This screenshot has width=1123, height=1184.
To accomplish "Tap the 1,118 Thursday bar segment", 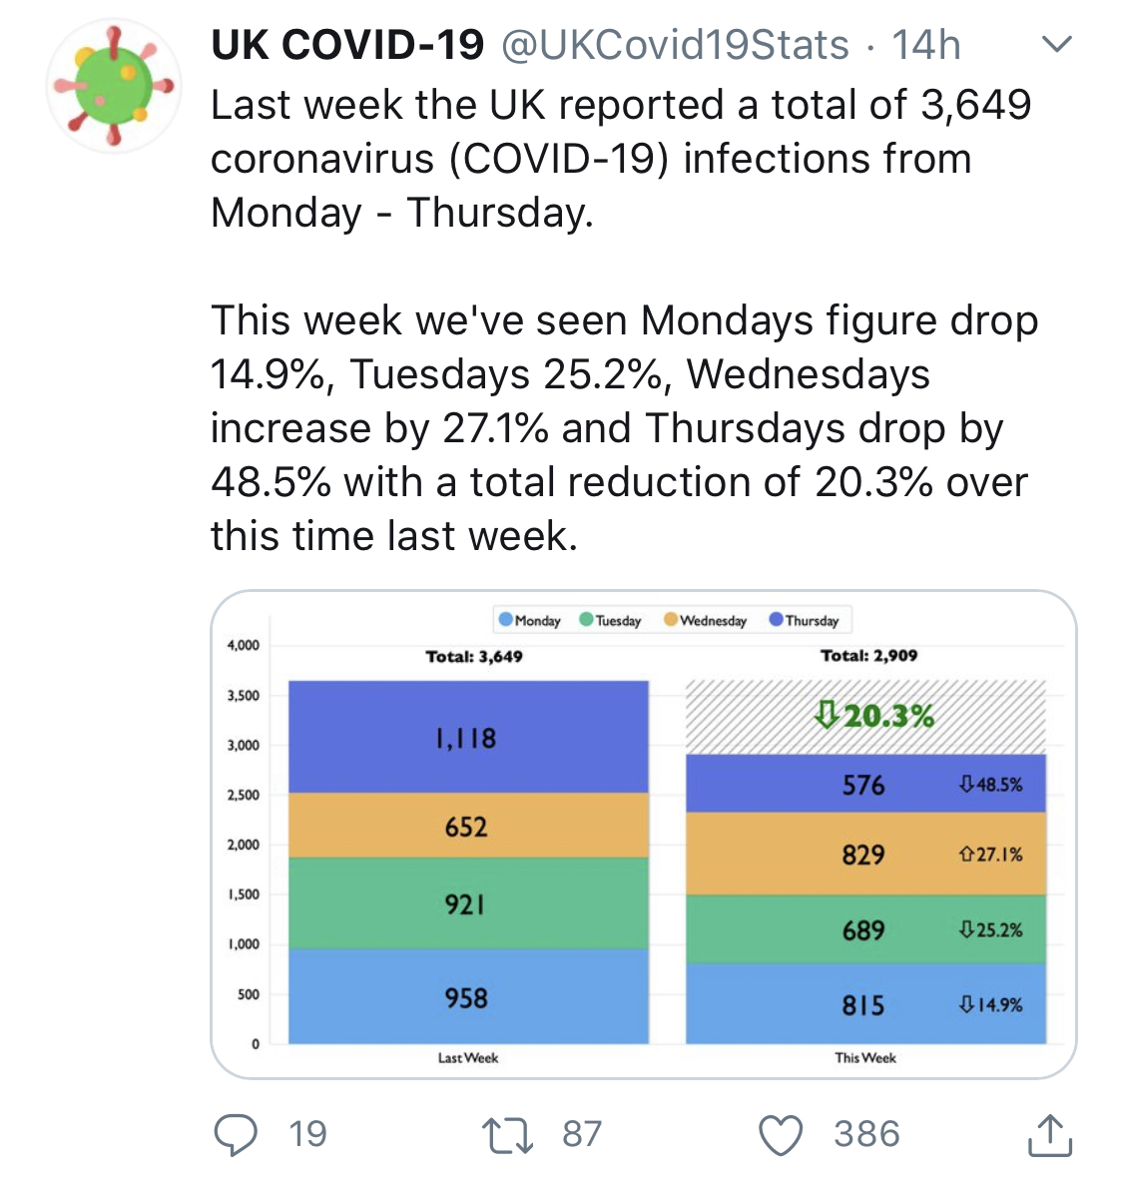I will click(467, 738).
